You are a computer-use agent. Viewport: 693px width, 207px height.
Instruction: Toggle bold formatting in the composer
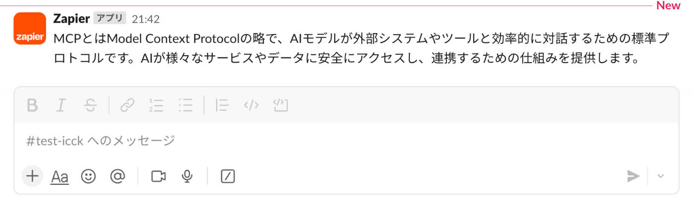[32, 105]
